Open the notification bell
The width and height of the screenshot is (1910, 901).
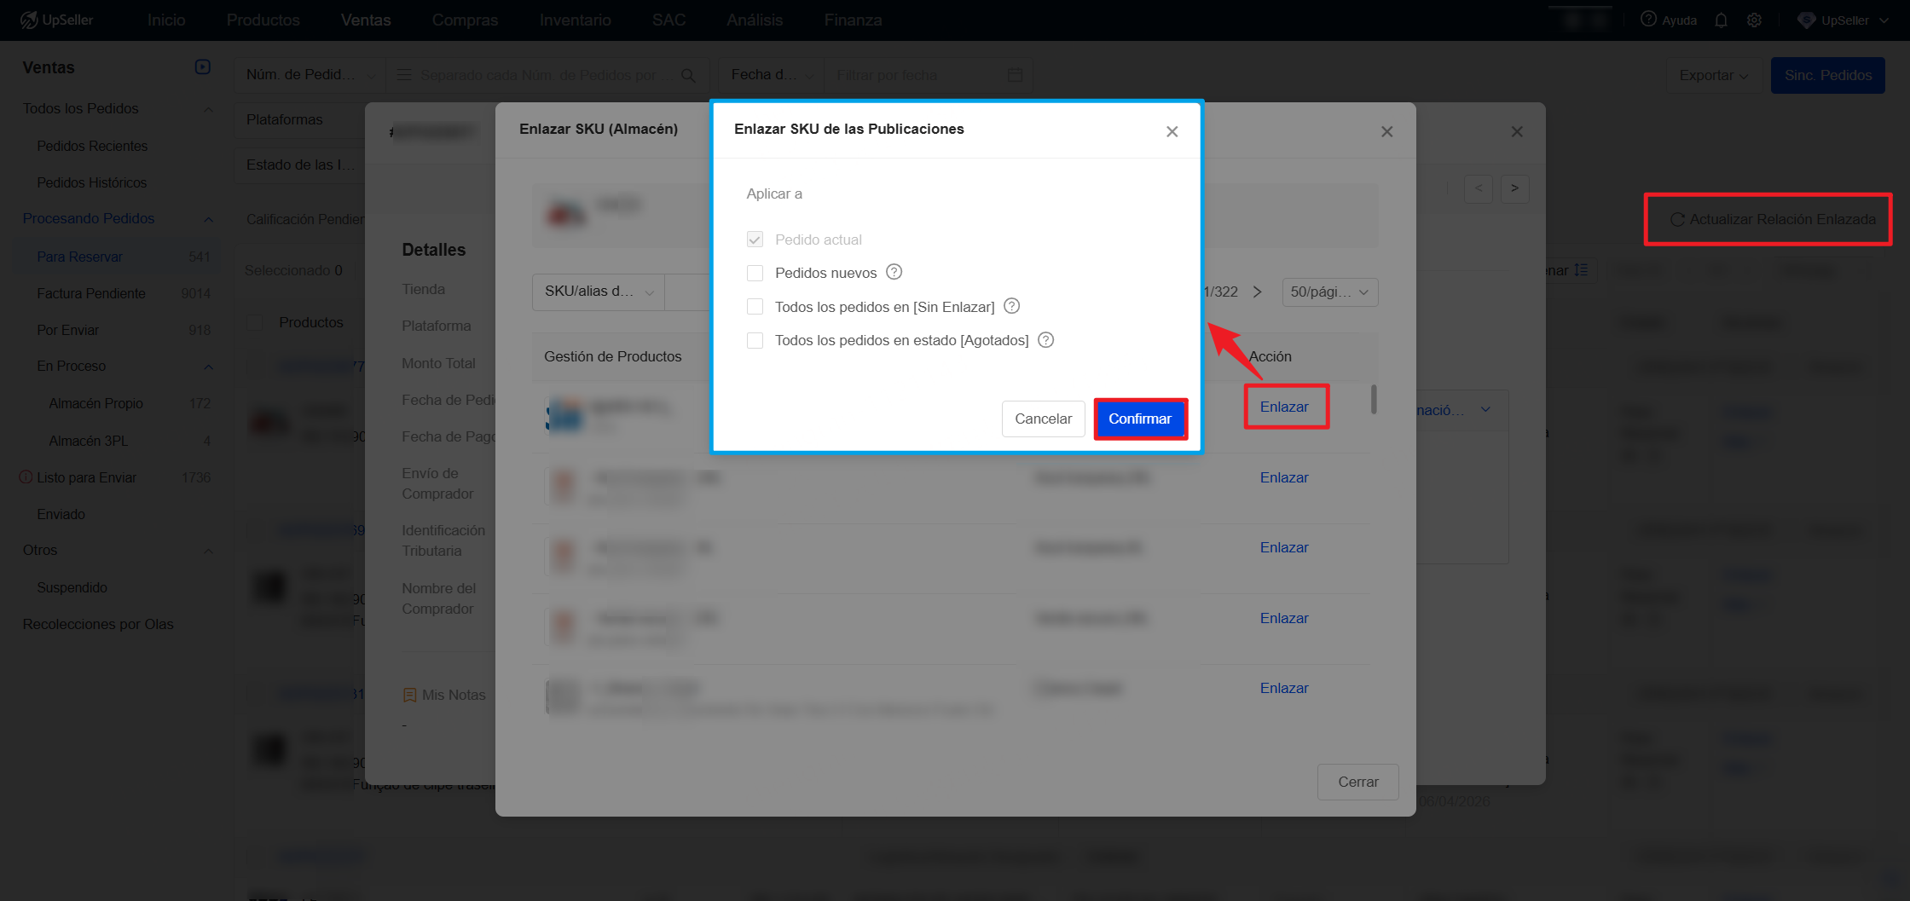point(1721,20)
